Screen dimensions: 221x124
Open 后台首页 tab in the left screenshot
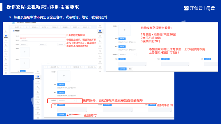point(18,27)
